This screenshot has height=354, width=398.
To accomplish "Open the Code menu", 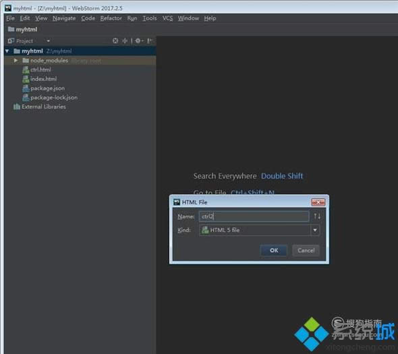I will point(88,18).
